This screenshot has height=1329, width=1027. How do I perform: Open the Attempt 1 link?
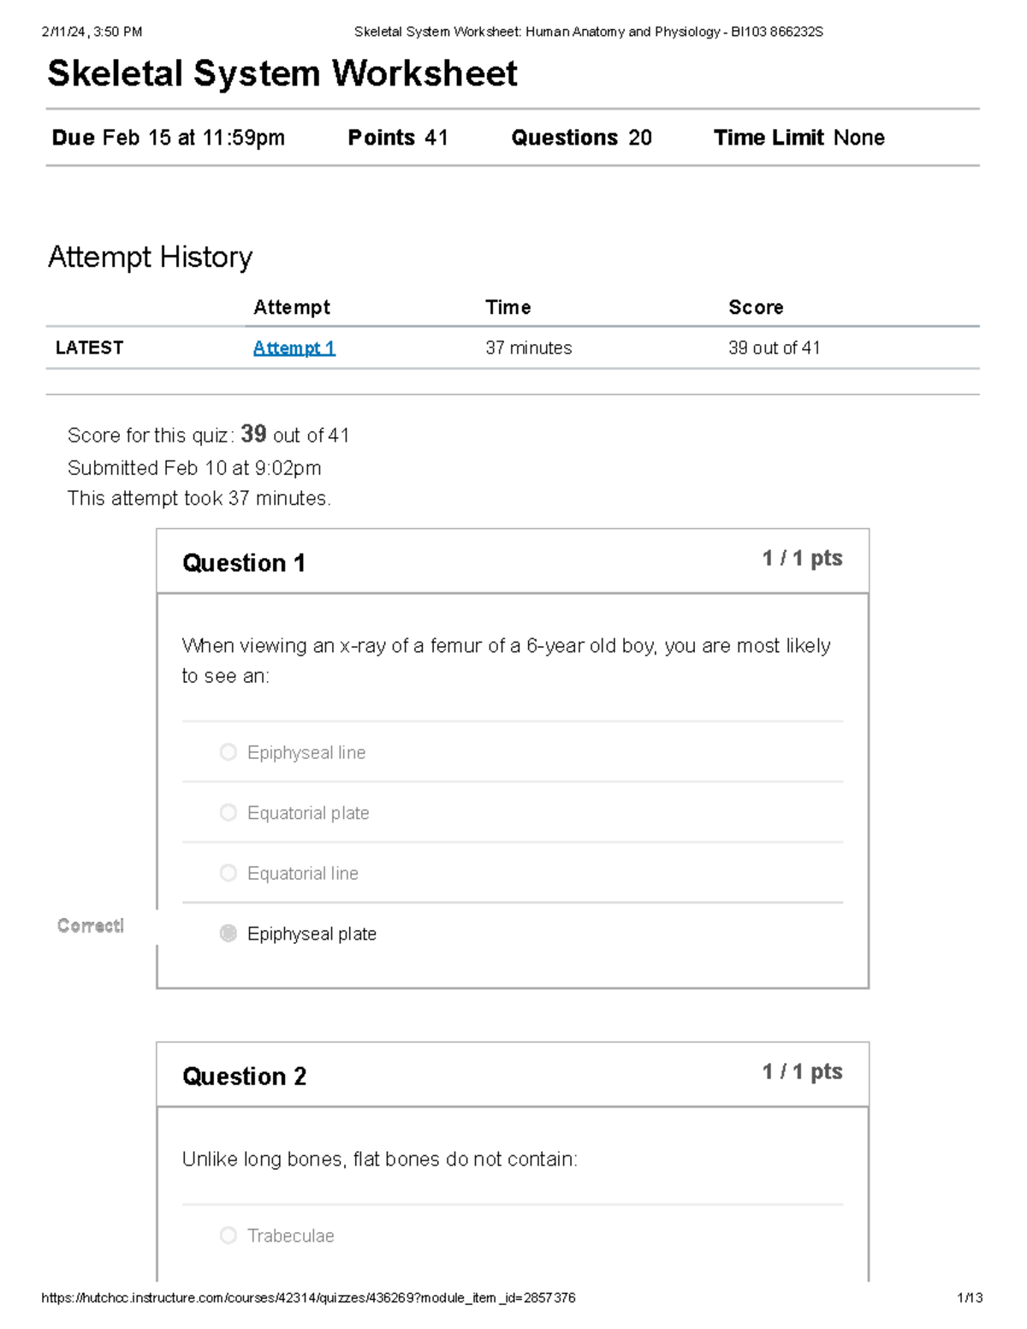pos(294,348)
